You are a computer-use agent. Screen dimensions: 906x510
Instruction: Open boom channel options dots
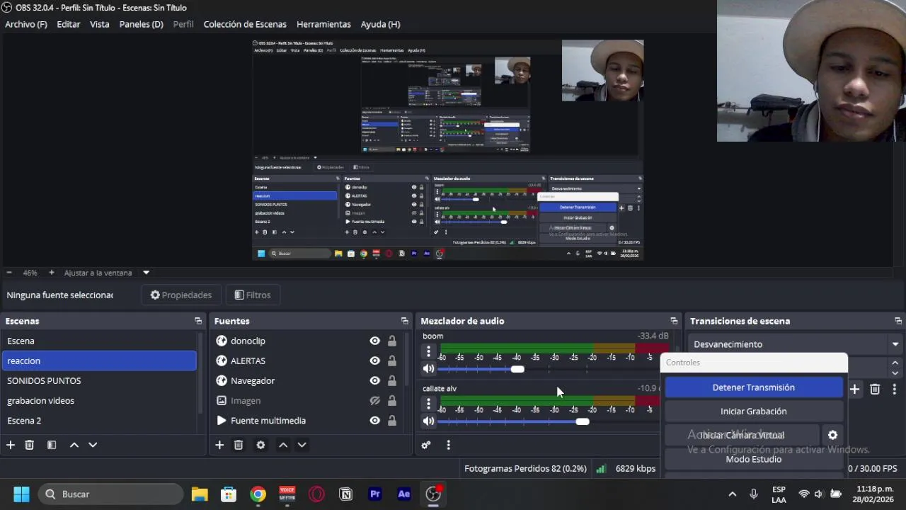428,351
